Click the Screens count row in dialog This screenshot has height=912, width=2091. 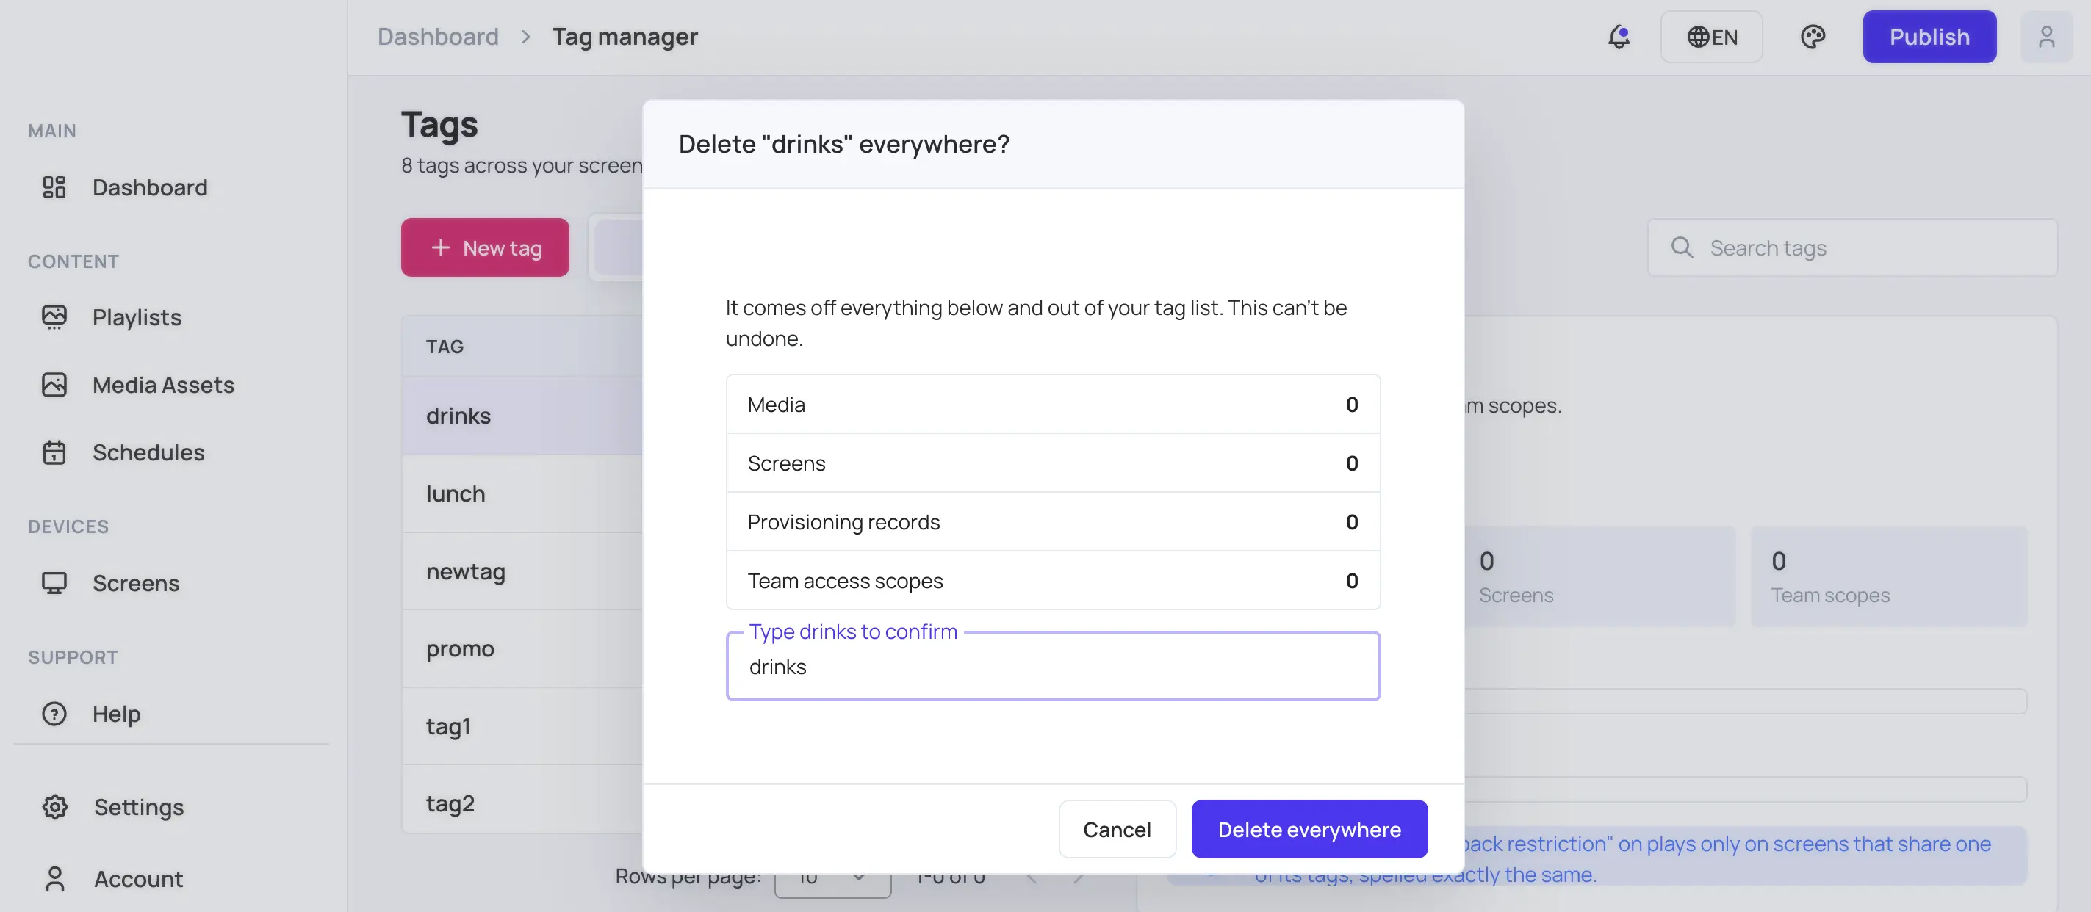tap(1053, 463)
